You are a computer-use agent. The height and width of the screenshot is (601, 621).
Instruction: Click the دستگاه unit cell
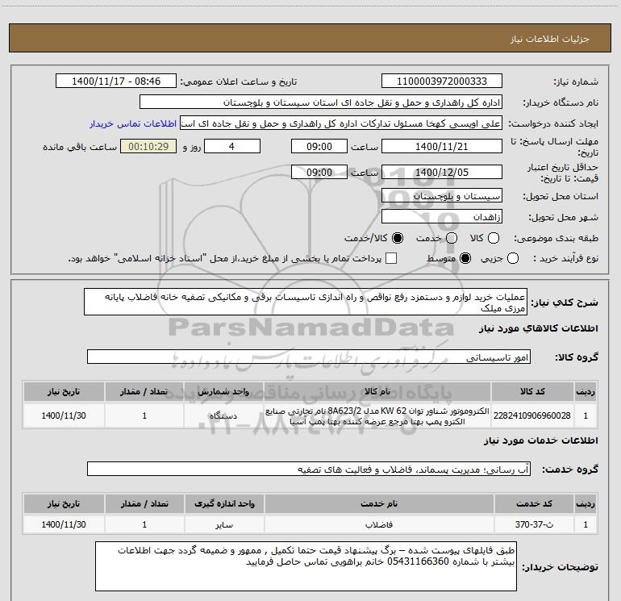(x=223, y=415)
